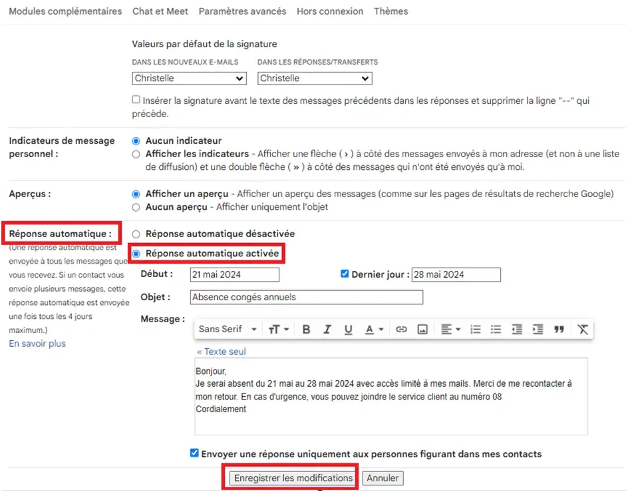Toggle reply only to contacts checkbox

(x=194, y=453)
